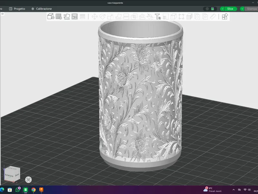Screen dimensions: 258x194
Task: Select the Rotate tool
Action: 102,17
